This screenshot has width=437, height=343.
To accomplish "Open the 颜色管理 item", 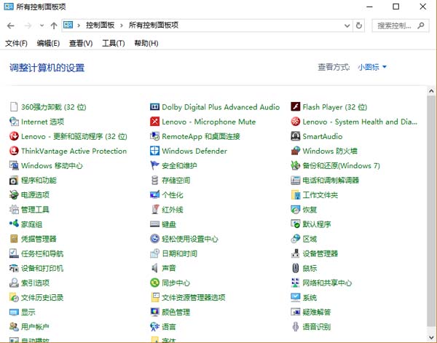I will point(170,312).
